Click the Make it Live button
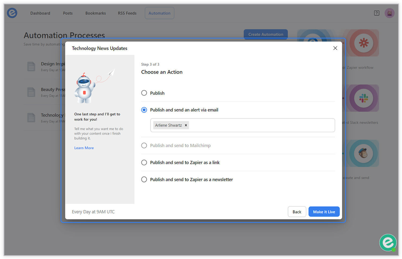 coord(324,212)
